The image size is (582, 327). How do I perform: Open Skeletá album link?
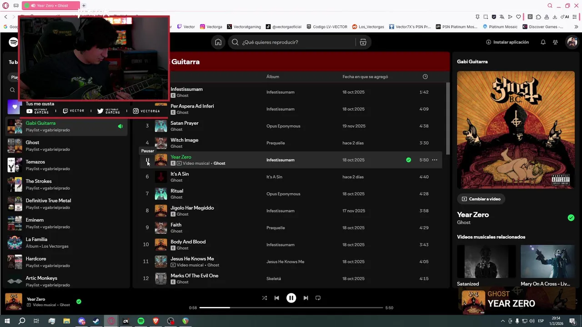tap(274, 279)
